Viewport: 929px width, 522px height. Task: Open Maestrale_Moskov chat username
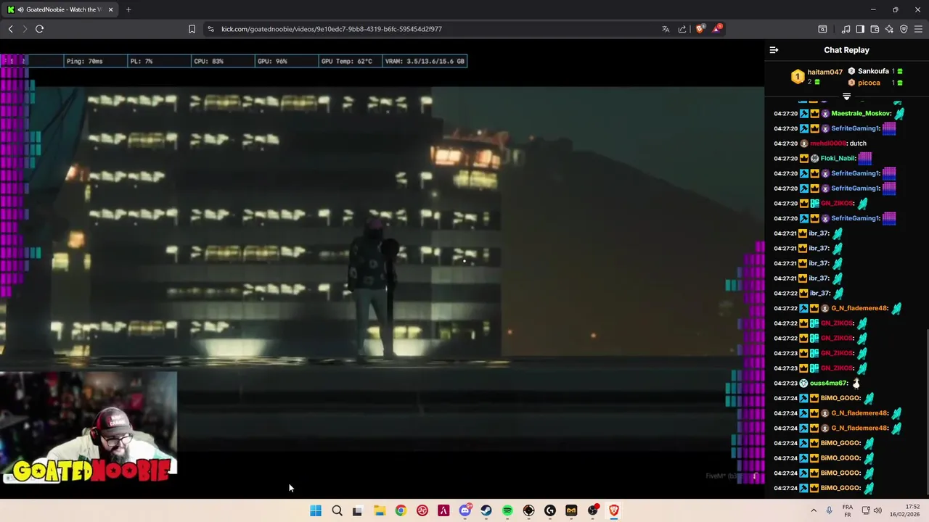861,113
